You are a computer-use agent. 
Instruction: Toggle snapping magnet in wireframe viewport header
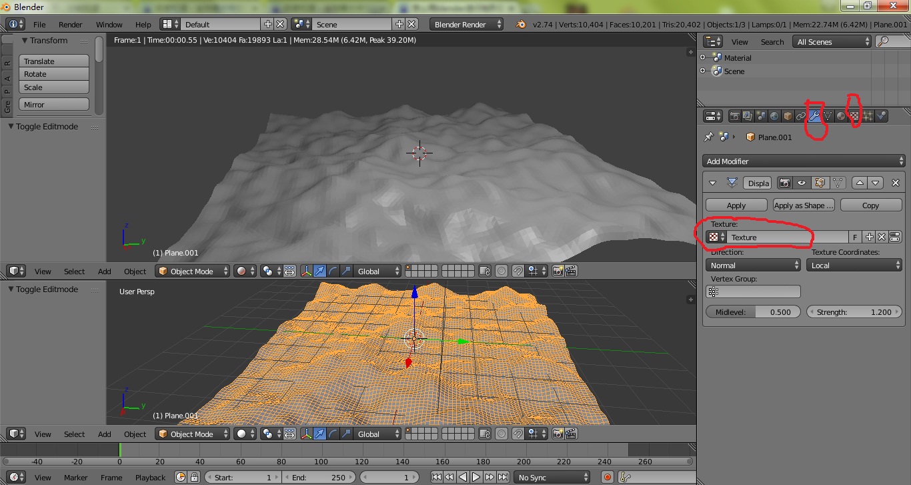pos(518,434)
